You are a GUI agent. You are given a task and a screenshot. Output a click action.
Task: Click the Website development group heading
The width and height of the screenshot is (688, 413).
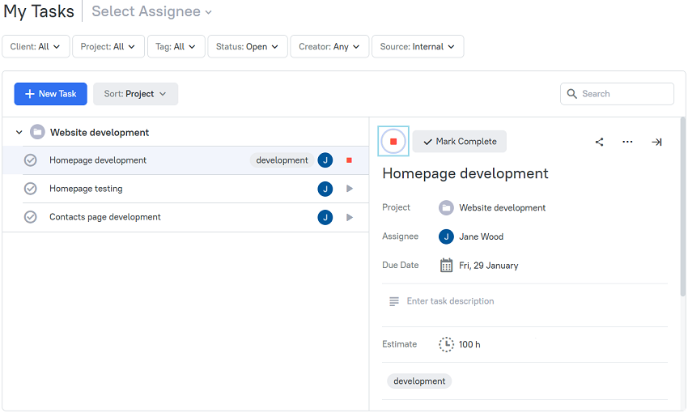(100, 132)
